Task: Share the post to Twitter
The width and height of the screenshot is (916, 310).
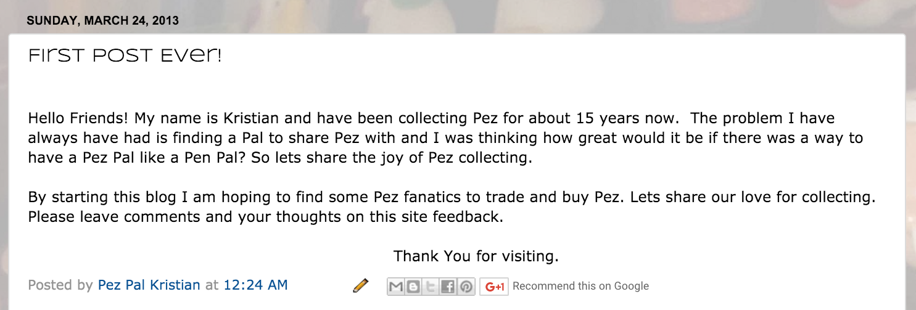Action: [431, 287]
